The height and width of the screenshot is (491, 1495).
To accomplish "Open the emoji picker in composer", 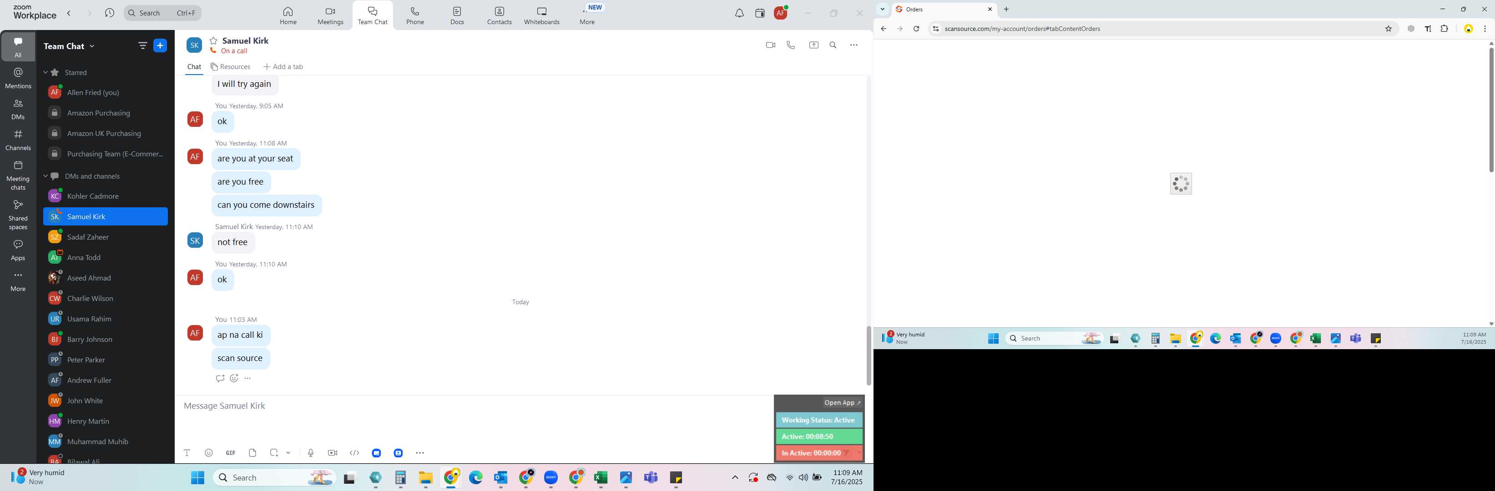I will pyautogui.click(x=209, y=453).
